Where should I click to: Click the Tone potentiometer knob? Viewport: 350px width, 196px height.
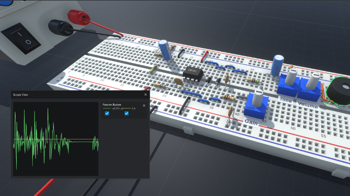pyautogui.click(x=290, y=81)
